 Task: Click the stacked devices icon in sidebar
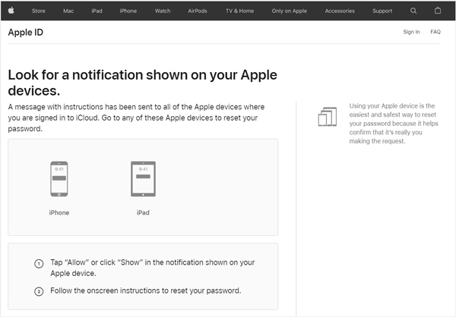coord(328,117)
